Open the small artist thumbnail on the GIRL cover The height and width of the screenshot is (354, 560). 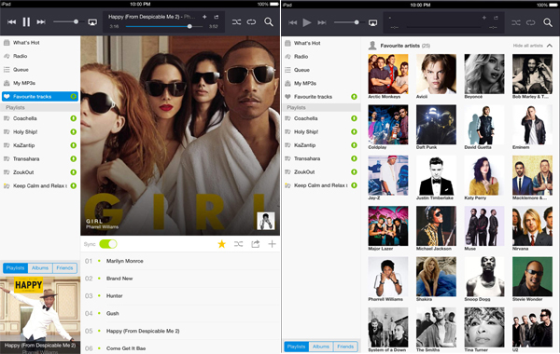pyautogui.click(x=266, y=221)
